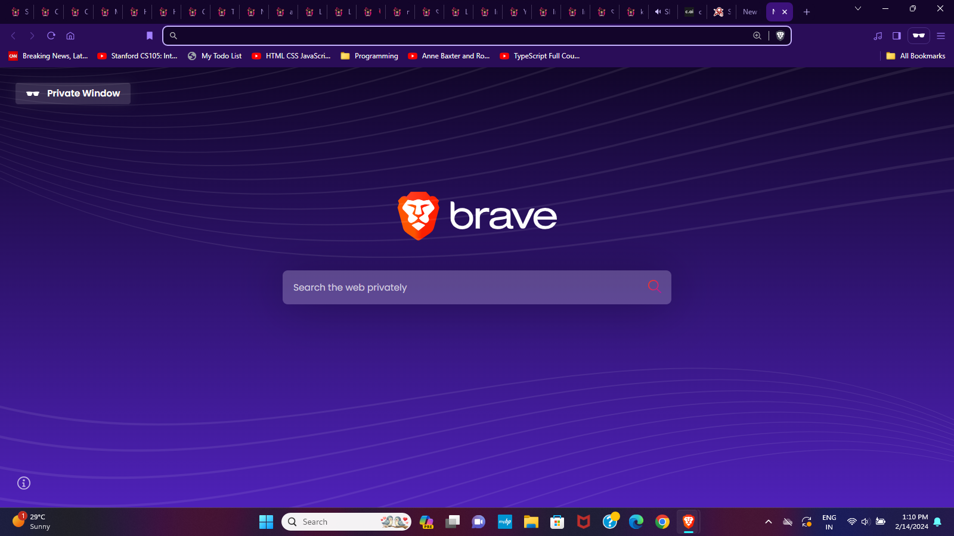Image resolution: width=954 pixels, height=536 pixels.
Task: Bookmark this page with the bookmark icon
Action: click(x=150, y=36)
